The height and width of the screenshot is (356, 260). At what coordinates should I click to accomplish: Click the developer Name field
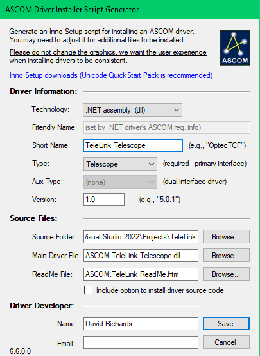click(x=141, y=324)
